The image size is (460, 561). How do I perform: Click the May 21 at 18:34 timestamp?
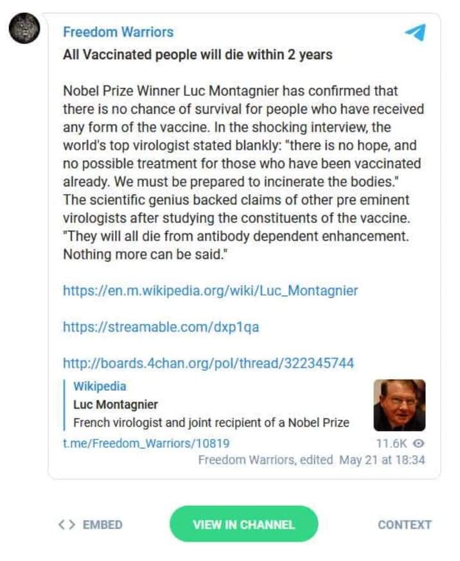pyautogui.click(x=382, y=460)
